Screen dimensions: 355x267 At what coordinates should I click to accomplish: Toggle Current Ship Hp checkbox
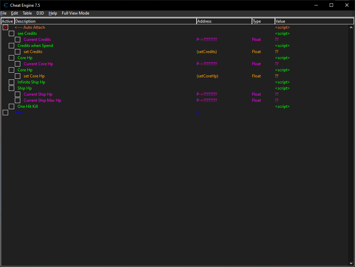[x=18, y=94]
